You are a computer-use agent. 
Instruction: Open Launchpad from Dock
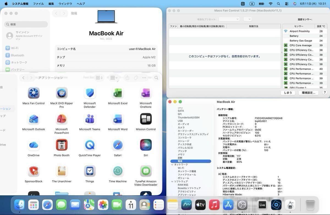pos(33,205)
